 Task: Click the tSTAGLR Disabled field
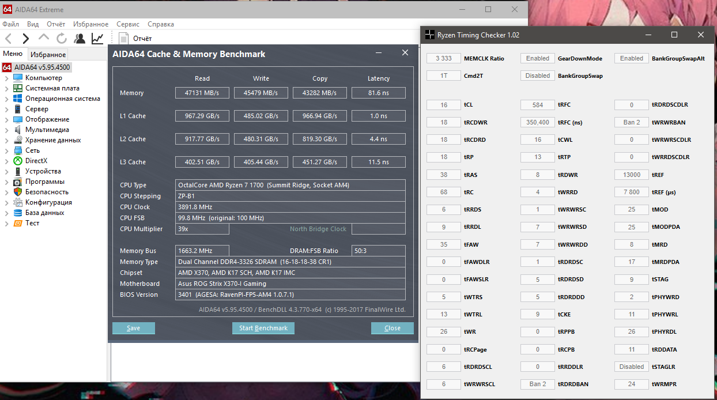click(632, 367)
